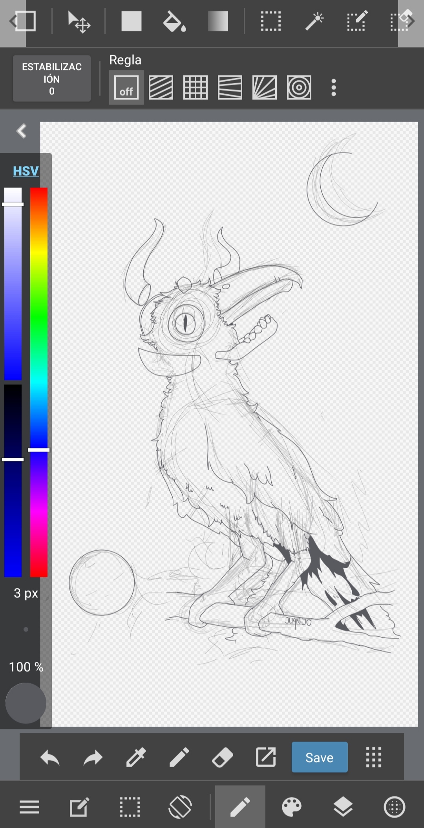Open the ruler more options menu

click(x=334, y=87)
